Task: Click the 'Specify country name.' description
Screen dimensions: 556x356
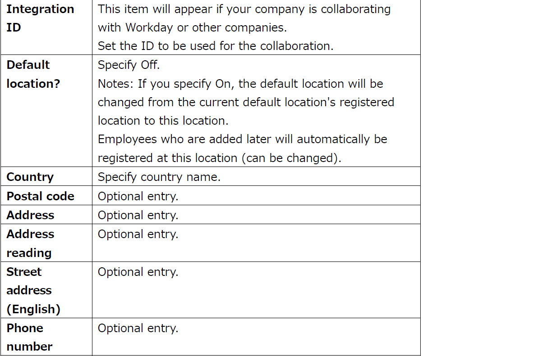Action: point(159,177)
